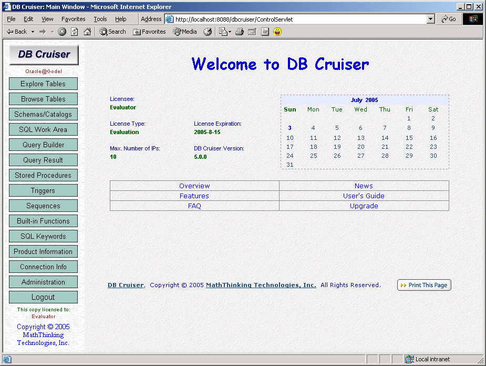Click inside the Address URL field
This screenshot has height=366, width=486.
pos(299,19)
